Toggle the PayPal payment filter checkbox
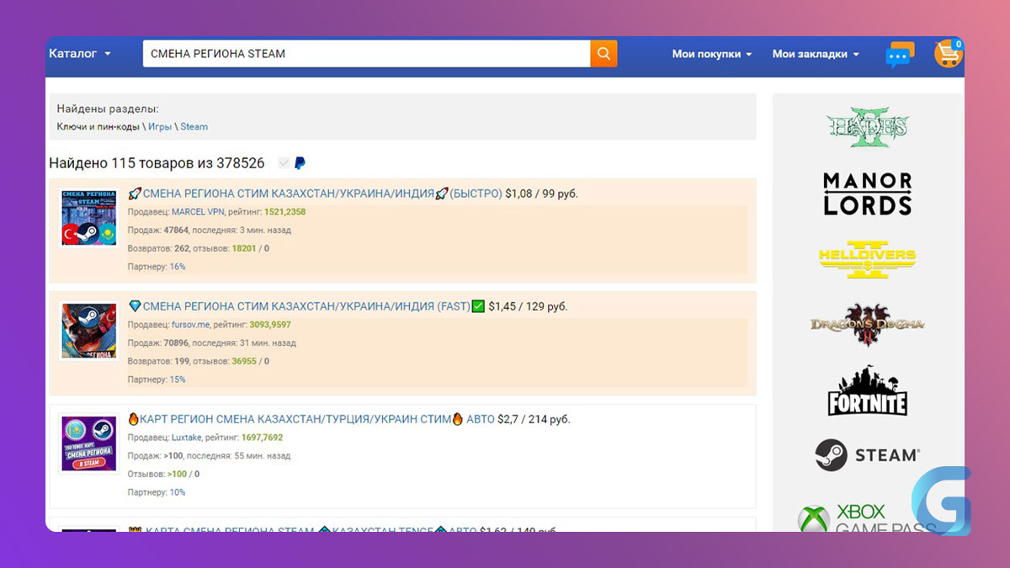The width and height of the screenshot is (1010, 568). (x=284, y=163)
